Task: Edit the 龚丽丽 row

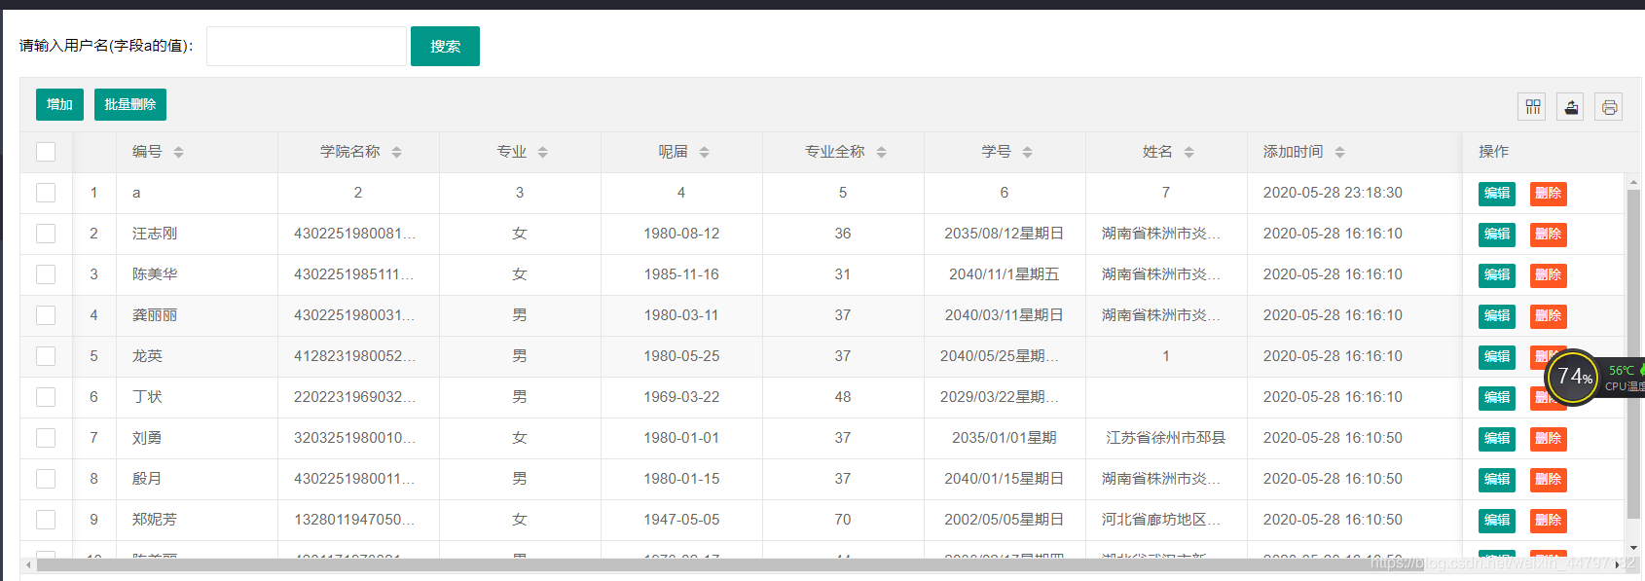Action: pos(1497,316)
